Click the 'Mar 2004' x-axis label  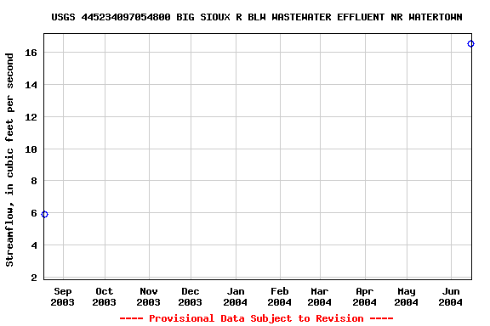(319, 296)
